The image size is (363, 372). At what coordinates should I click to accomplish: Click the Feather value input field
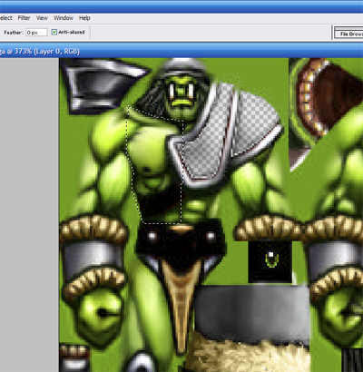[x=36, y=33]
